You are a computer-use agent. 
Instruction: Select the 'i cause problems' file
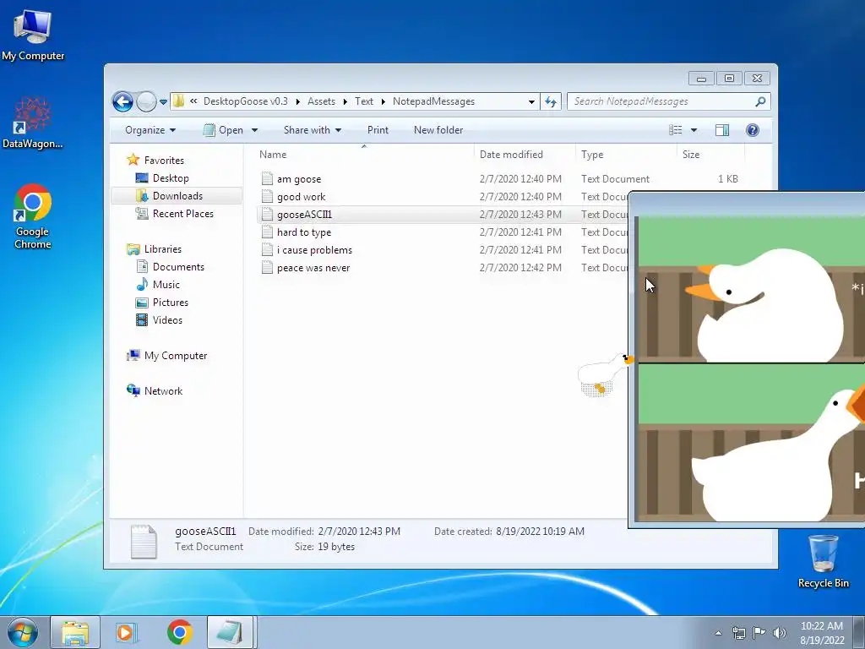(x=314, y=250)
